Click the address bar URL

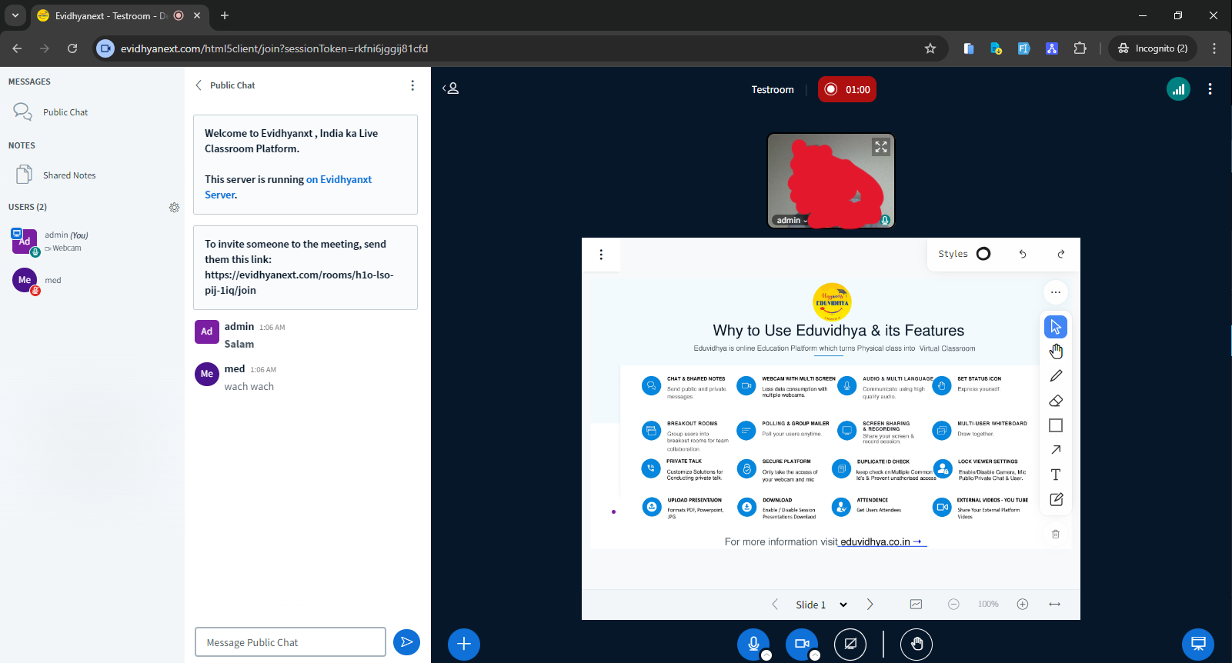tap(274, 48)
